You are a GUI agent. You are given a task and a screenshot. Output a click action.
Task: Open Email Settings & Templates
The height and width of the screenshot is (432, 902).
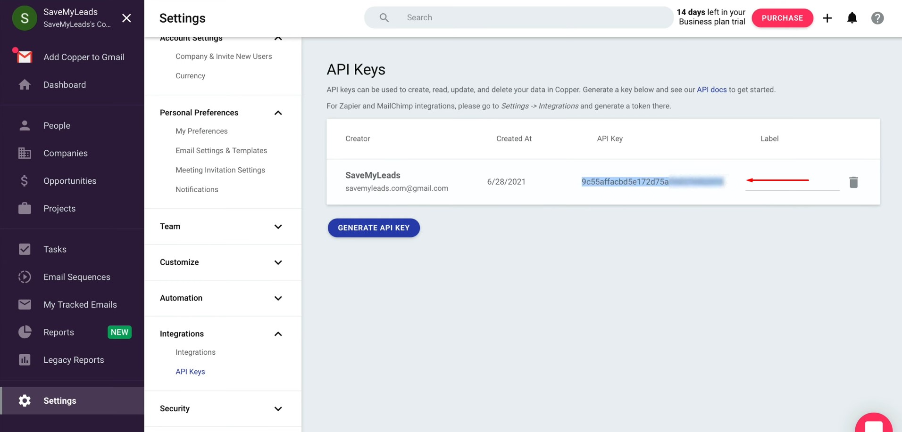pos(221,150)
